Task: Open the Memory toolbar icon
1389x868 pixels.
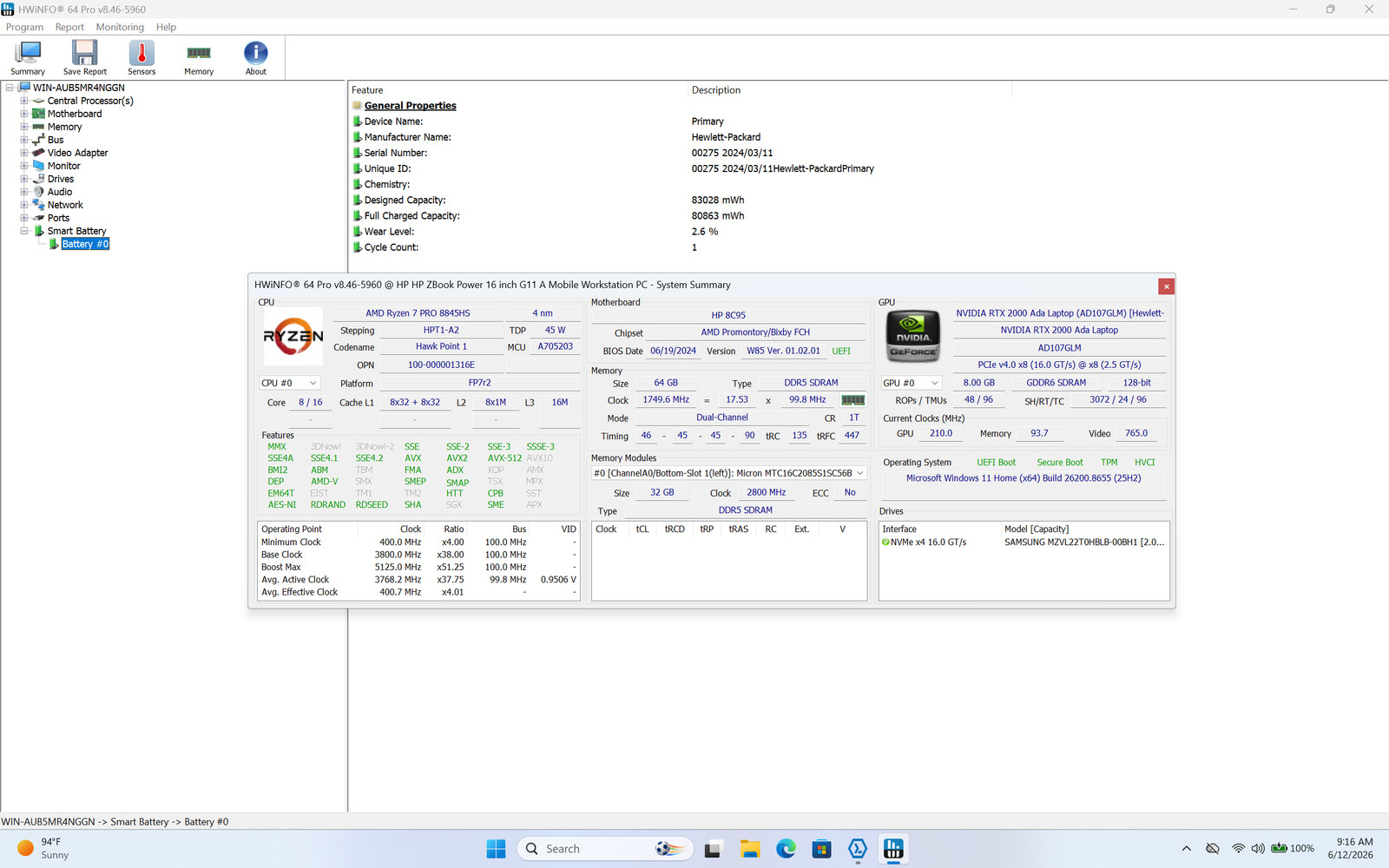Action: click(x=199, y=58)
